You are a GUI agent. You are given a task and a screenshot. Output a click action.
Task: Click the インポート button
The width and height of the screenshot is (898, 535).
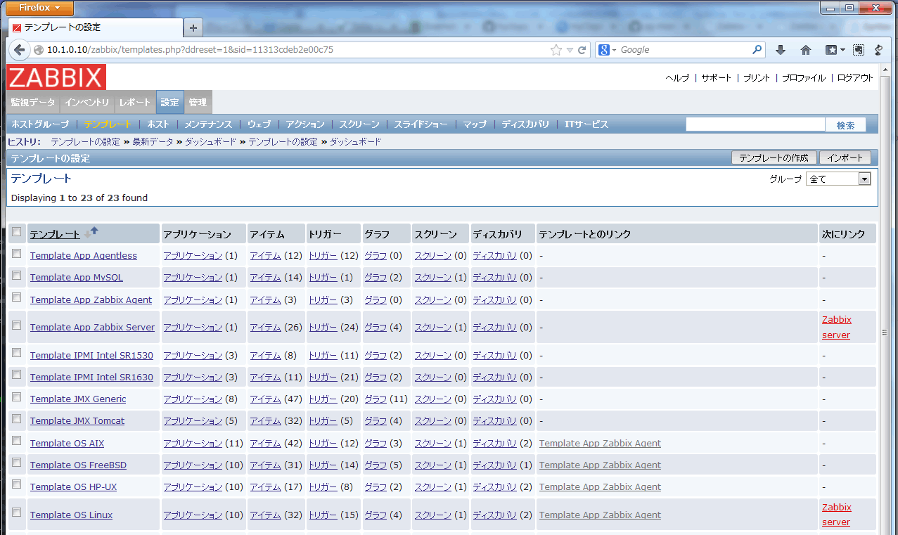coord(845,158)
